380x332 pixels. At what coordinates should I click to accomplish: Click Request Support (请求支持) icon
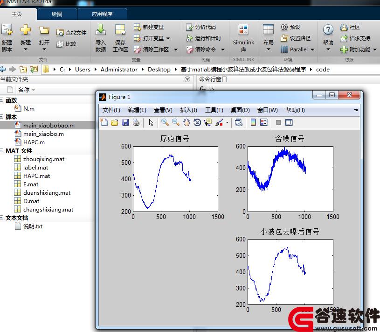point(344,38)
